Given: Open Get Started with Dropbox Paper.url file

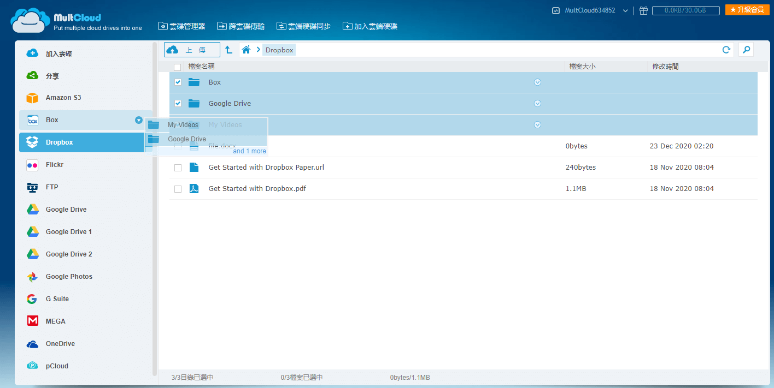Looking at the screenshot, I should coord(266,168).
